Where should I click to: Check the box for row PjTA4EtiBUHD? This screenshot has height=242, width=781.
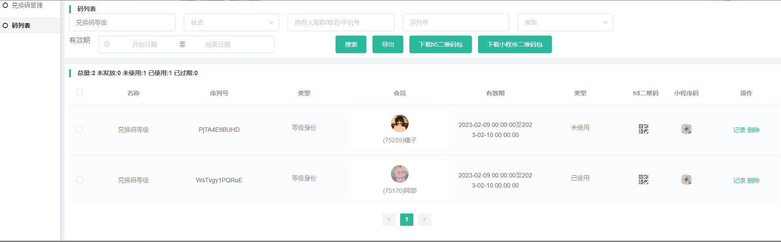80,129
